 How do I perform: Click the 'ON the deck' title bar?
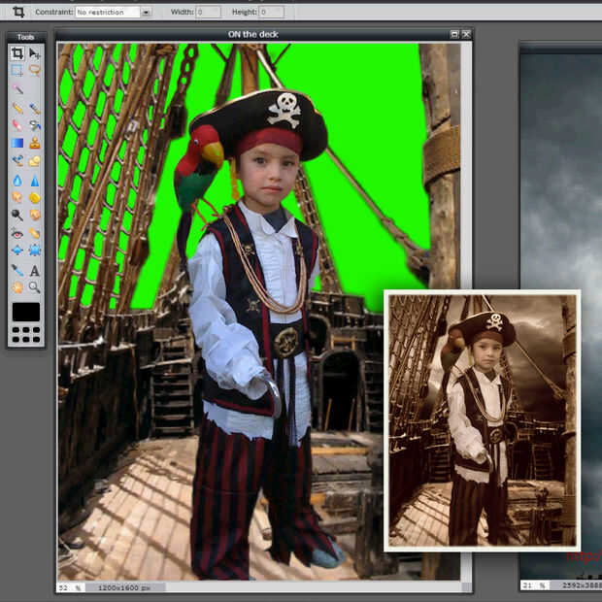click(253, 34)
